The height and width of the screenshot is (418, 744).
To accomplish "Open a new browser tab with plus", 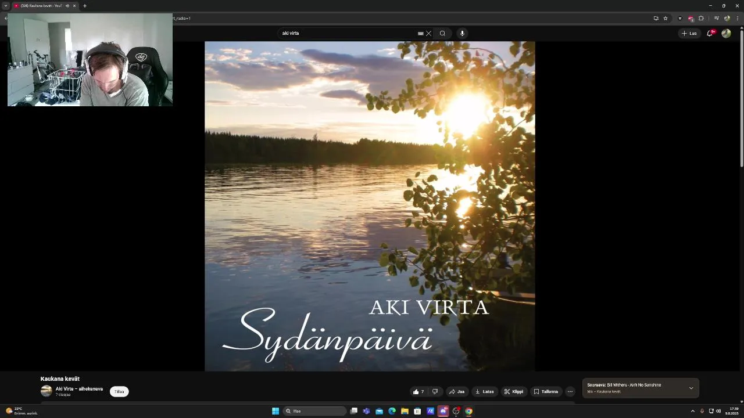I will (x=85, y=6).
